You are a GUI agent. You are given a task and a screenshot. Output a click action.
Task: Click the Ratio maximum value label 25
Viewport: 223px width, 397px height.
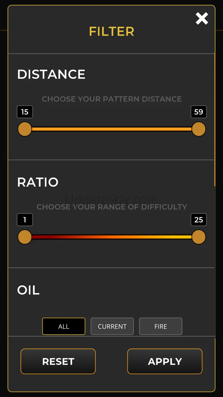199,220
